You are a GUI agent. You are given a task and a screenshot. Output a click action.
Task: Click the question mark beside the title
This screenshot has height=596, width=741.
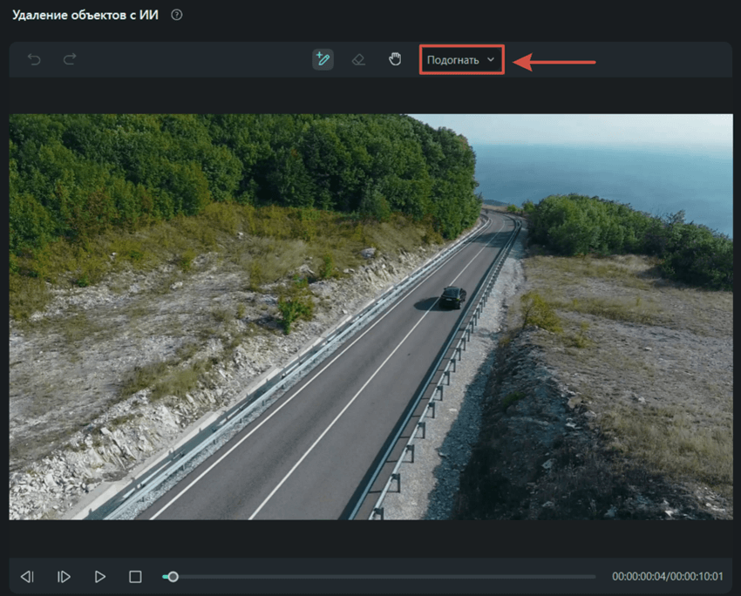pyautogui.click(x=174, y=14)
